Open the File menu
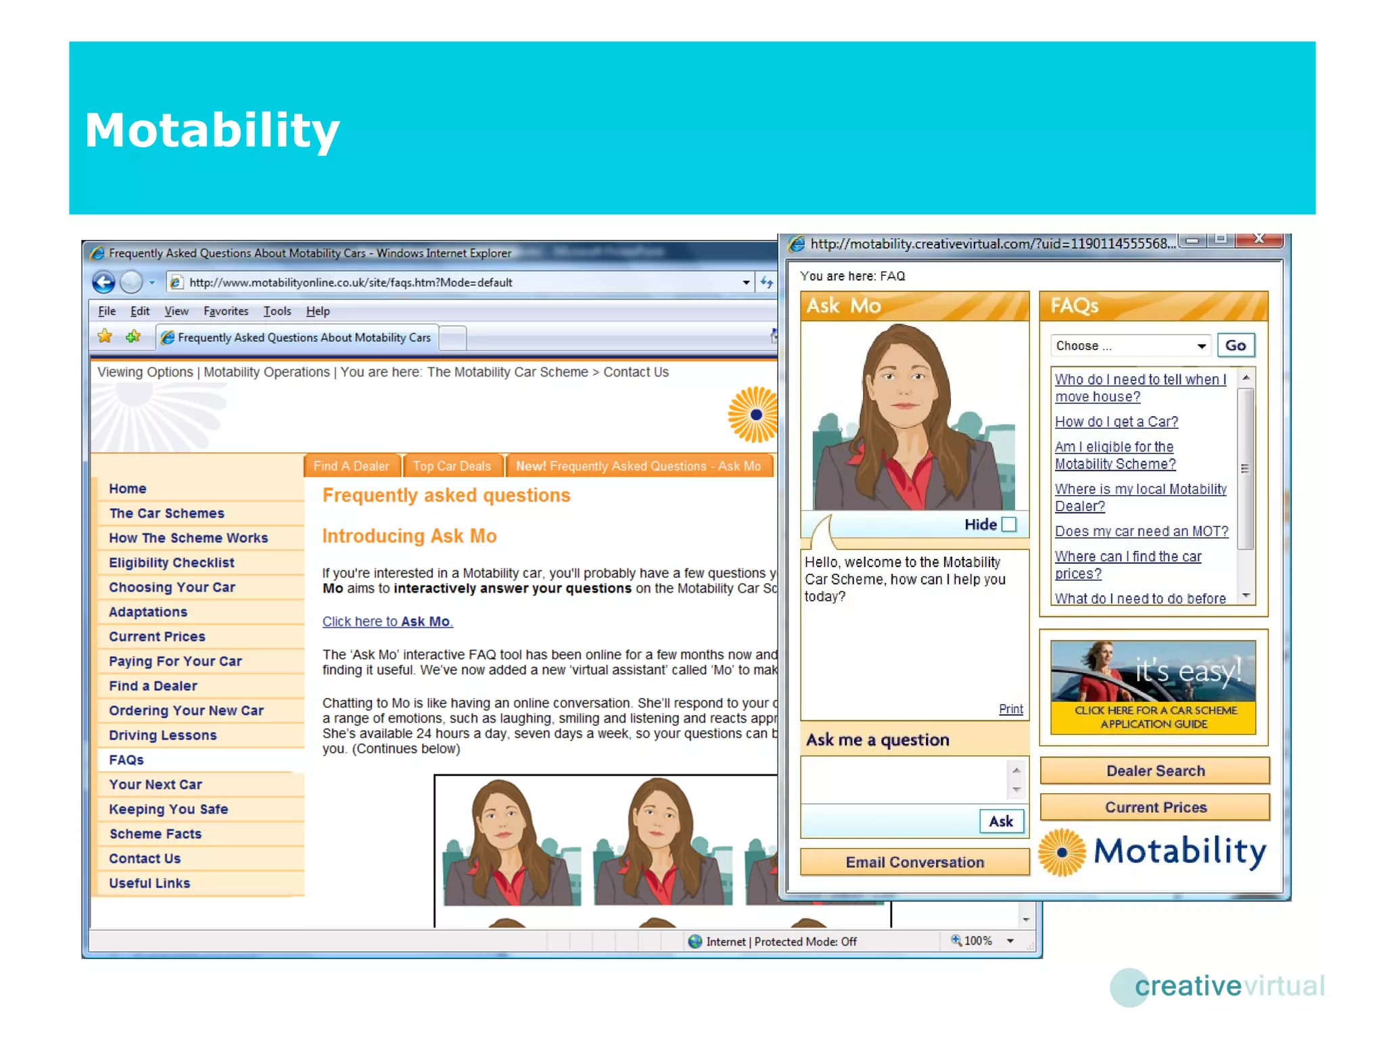The image size is (1385, 1038). coord(107,311)
